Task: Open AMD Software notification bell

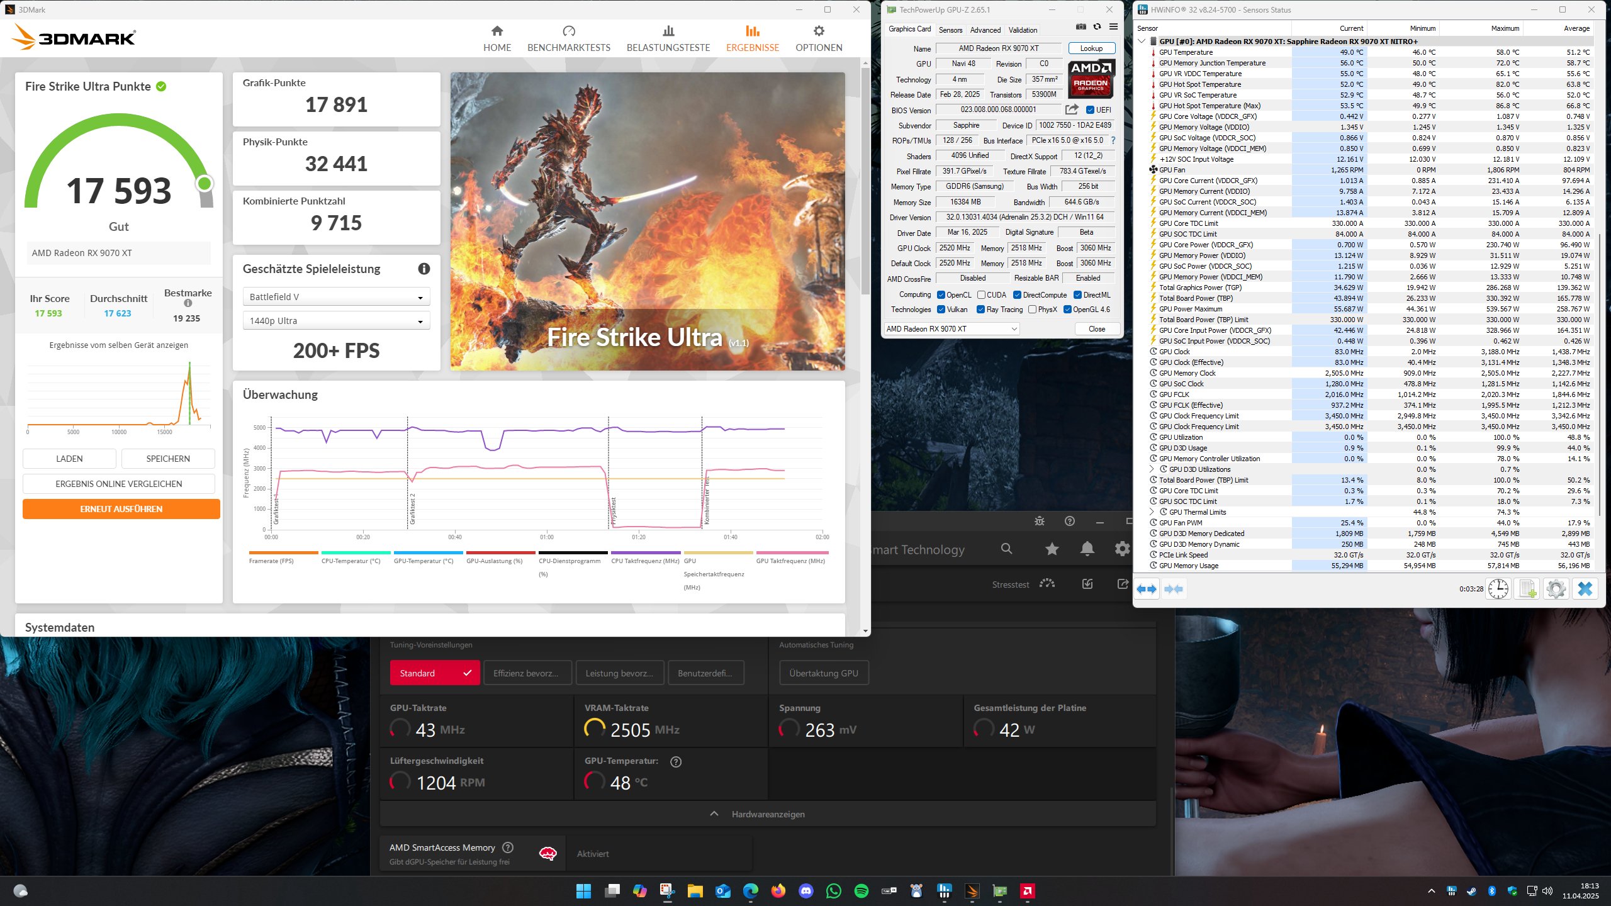Action: point(1087,549)
